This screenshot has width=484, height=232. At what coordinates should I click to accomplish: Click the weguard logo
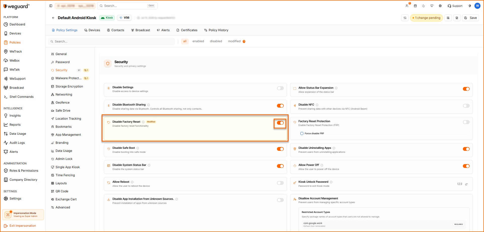[x=16, y=6]
